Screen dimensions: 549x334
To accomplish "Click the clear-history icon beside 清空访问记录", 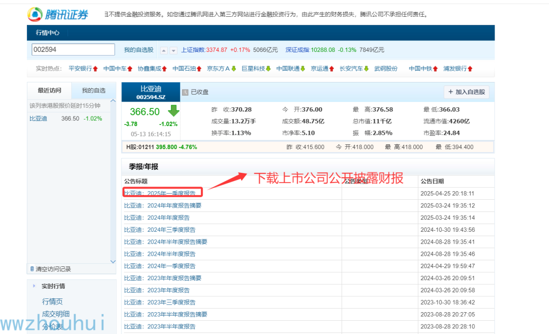I will click(x=32, y=269).
